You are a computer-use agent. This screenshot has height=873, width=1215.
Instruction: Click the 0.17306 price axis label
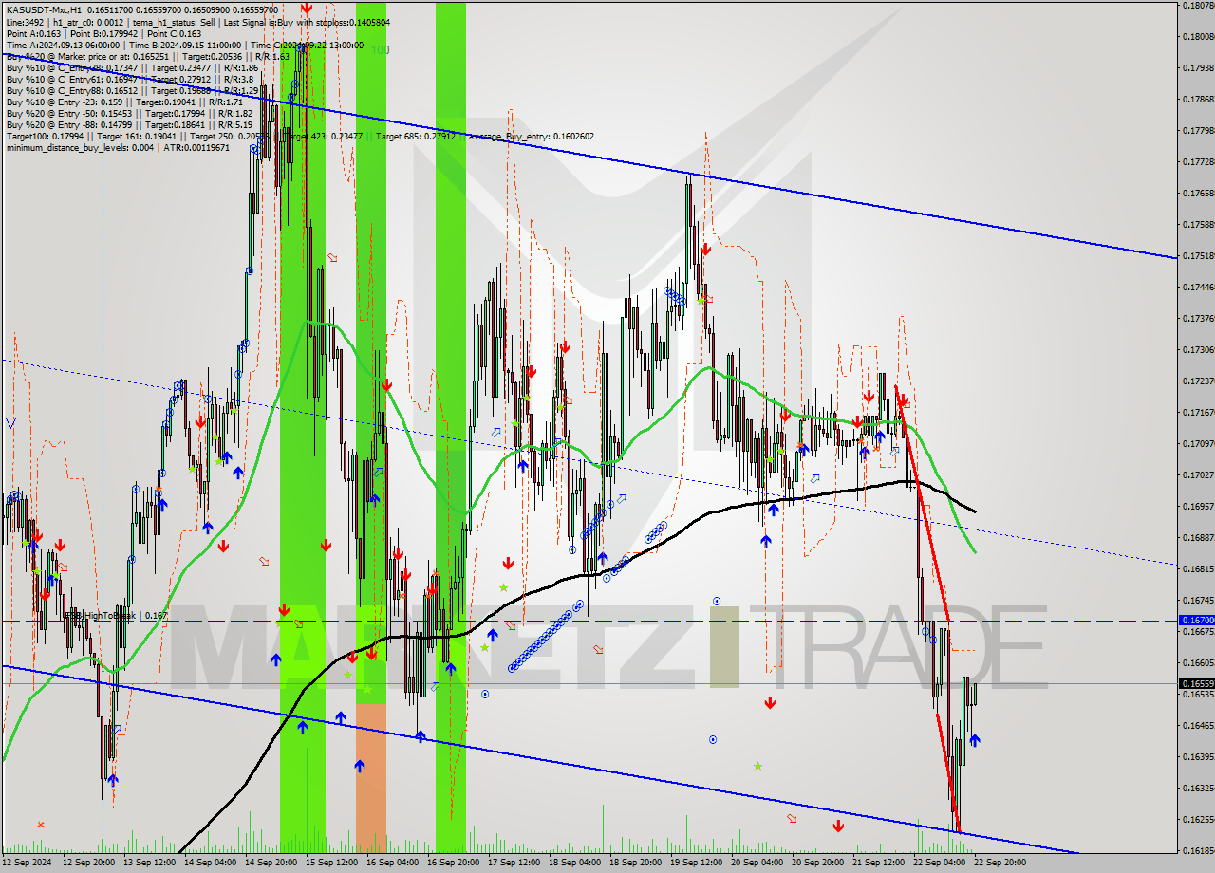[x=1197, y=350]
